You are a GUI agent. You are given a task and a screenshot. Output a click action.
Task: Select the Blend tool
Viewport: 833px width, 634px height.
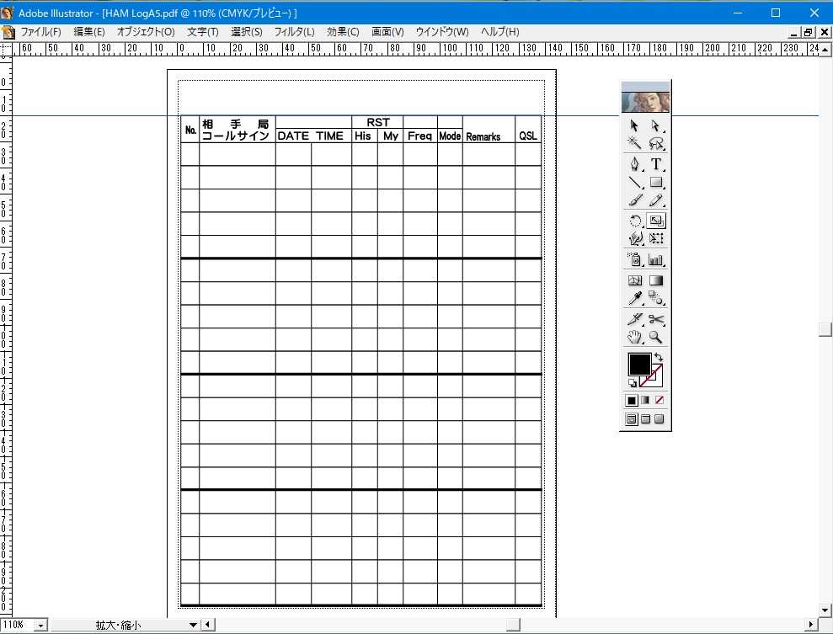656,298
